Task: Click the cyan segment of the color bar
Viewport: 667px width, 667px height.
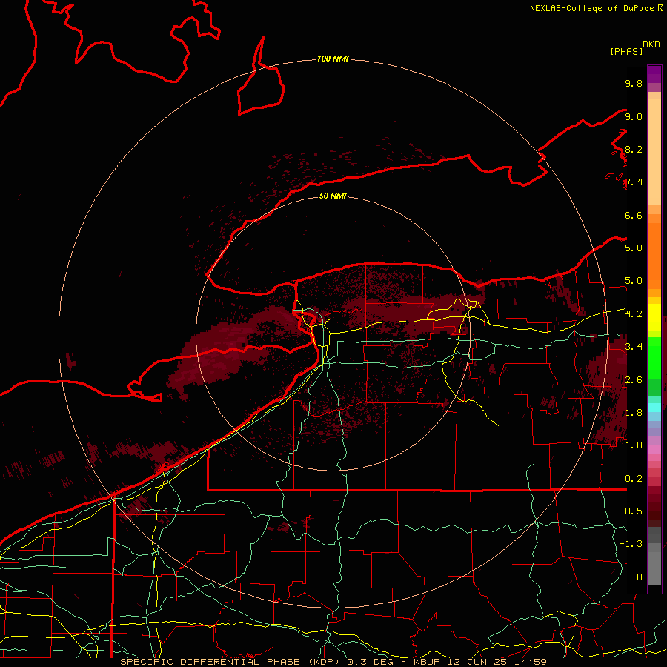Action: pos(654,408)
